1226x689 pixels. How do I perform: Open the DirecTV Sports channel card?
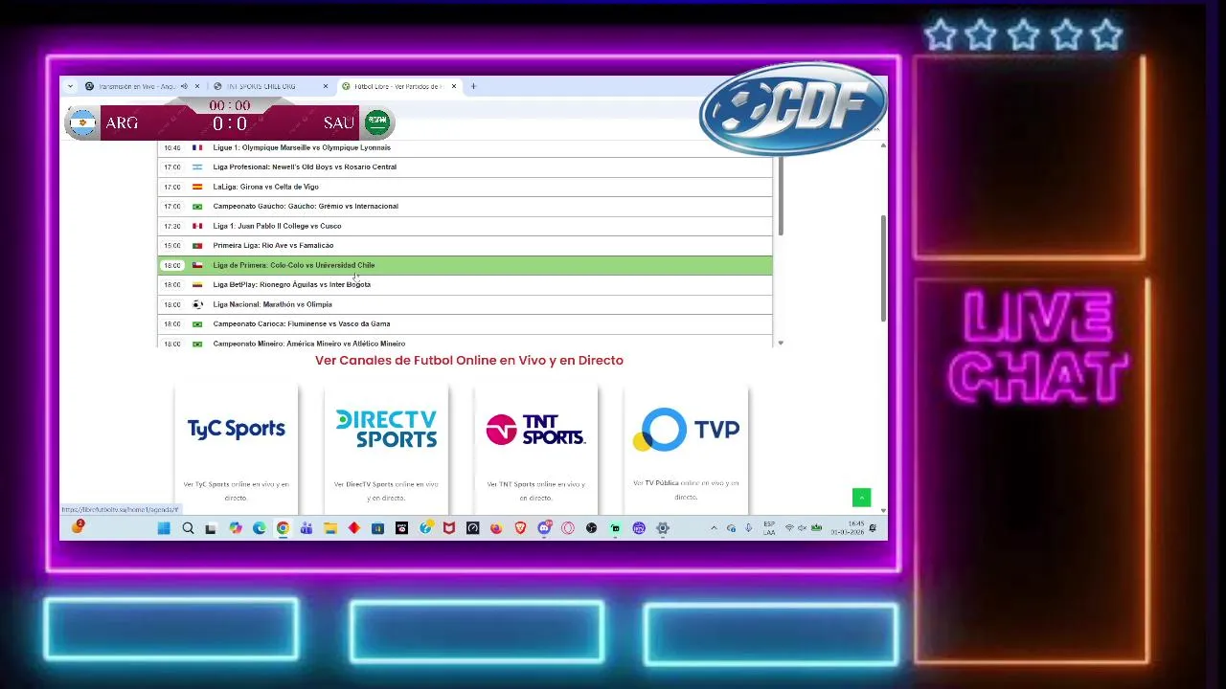386,450
